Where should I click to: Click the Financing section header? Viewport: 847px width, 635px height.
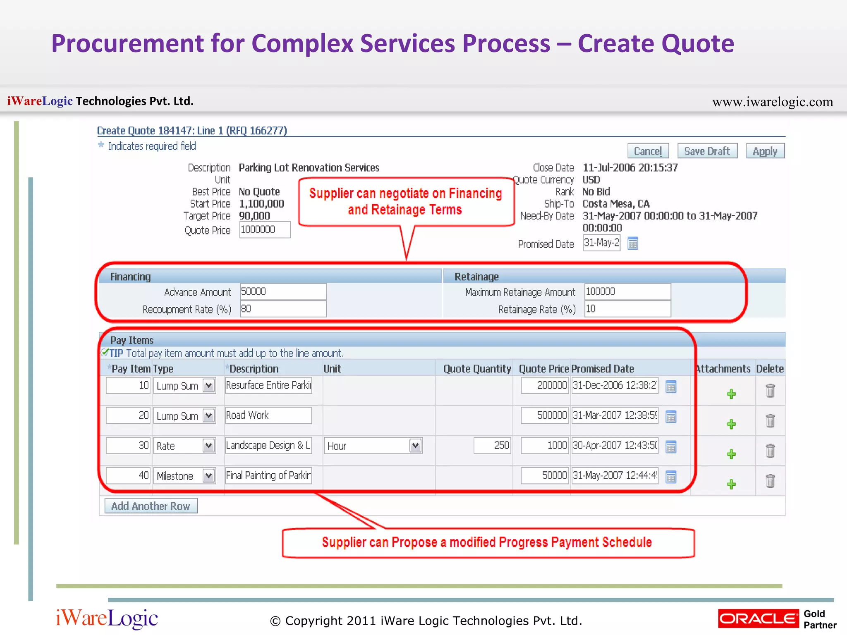130,277
